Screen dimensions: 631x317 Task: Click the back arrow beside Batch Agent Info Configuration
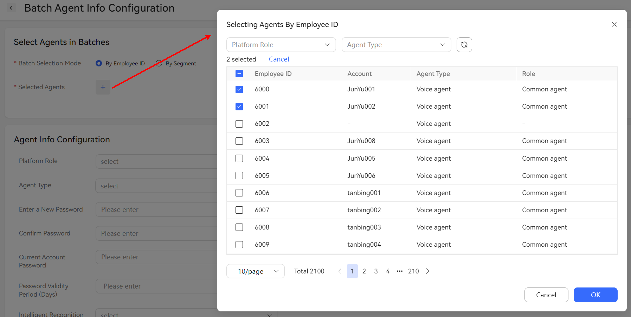[x=11, y=8]
